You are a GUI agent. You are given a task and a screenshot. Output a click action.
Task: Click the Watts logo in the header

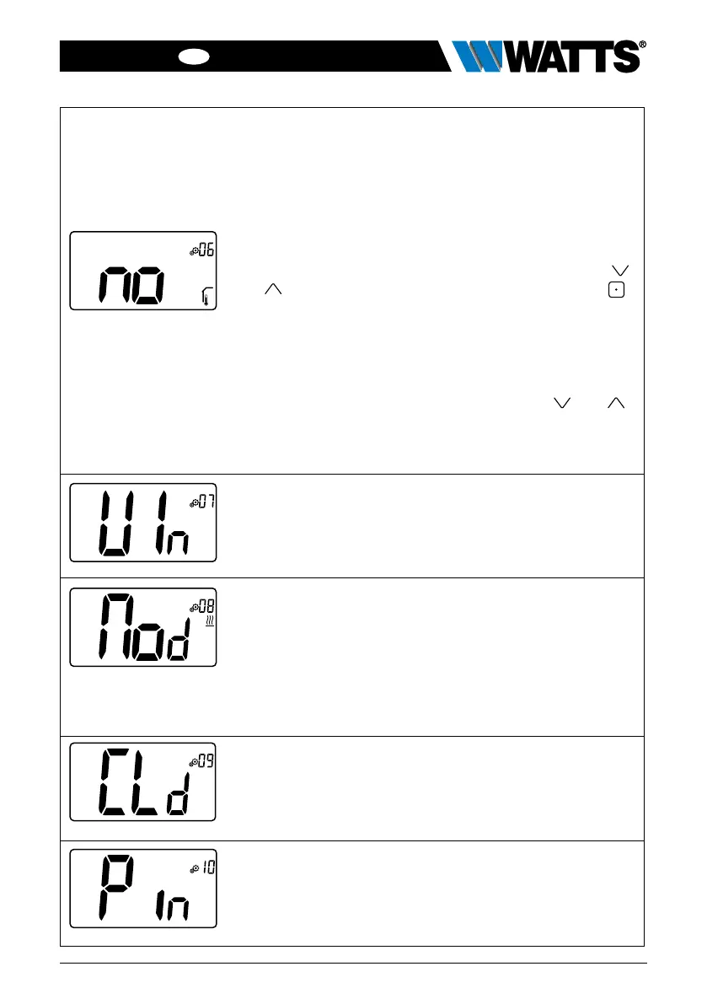point(549,56)
